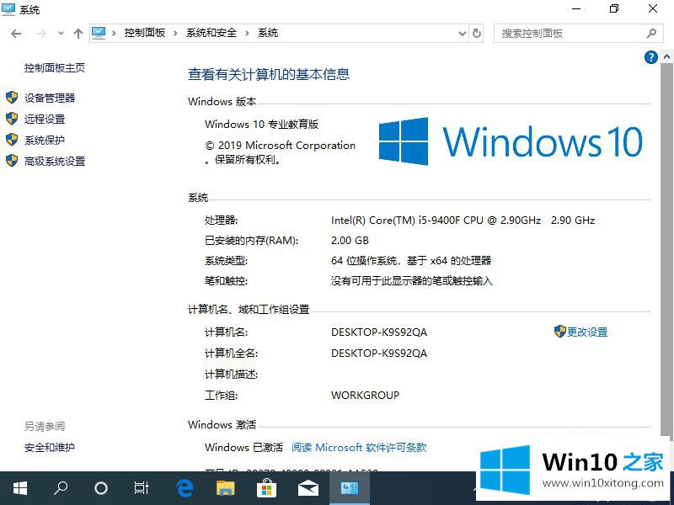This screenshot has width=674, height=505.
Task: Refresh the page with refresh icon
Action: pos(477,34)
